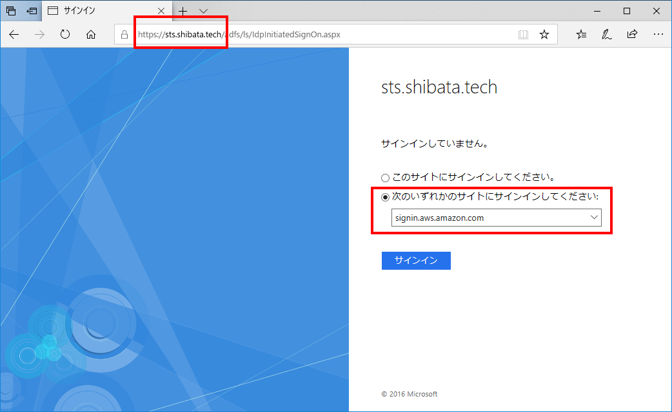Select the Make a Web Note pen icon
This screenshot has width=672, height=412.
click(x=606, y=34)
